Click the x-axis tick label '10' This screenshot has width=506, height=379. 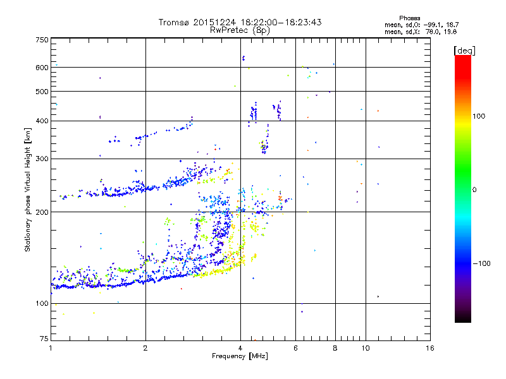366,348
